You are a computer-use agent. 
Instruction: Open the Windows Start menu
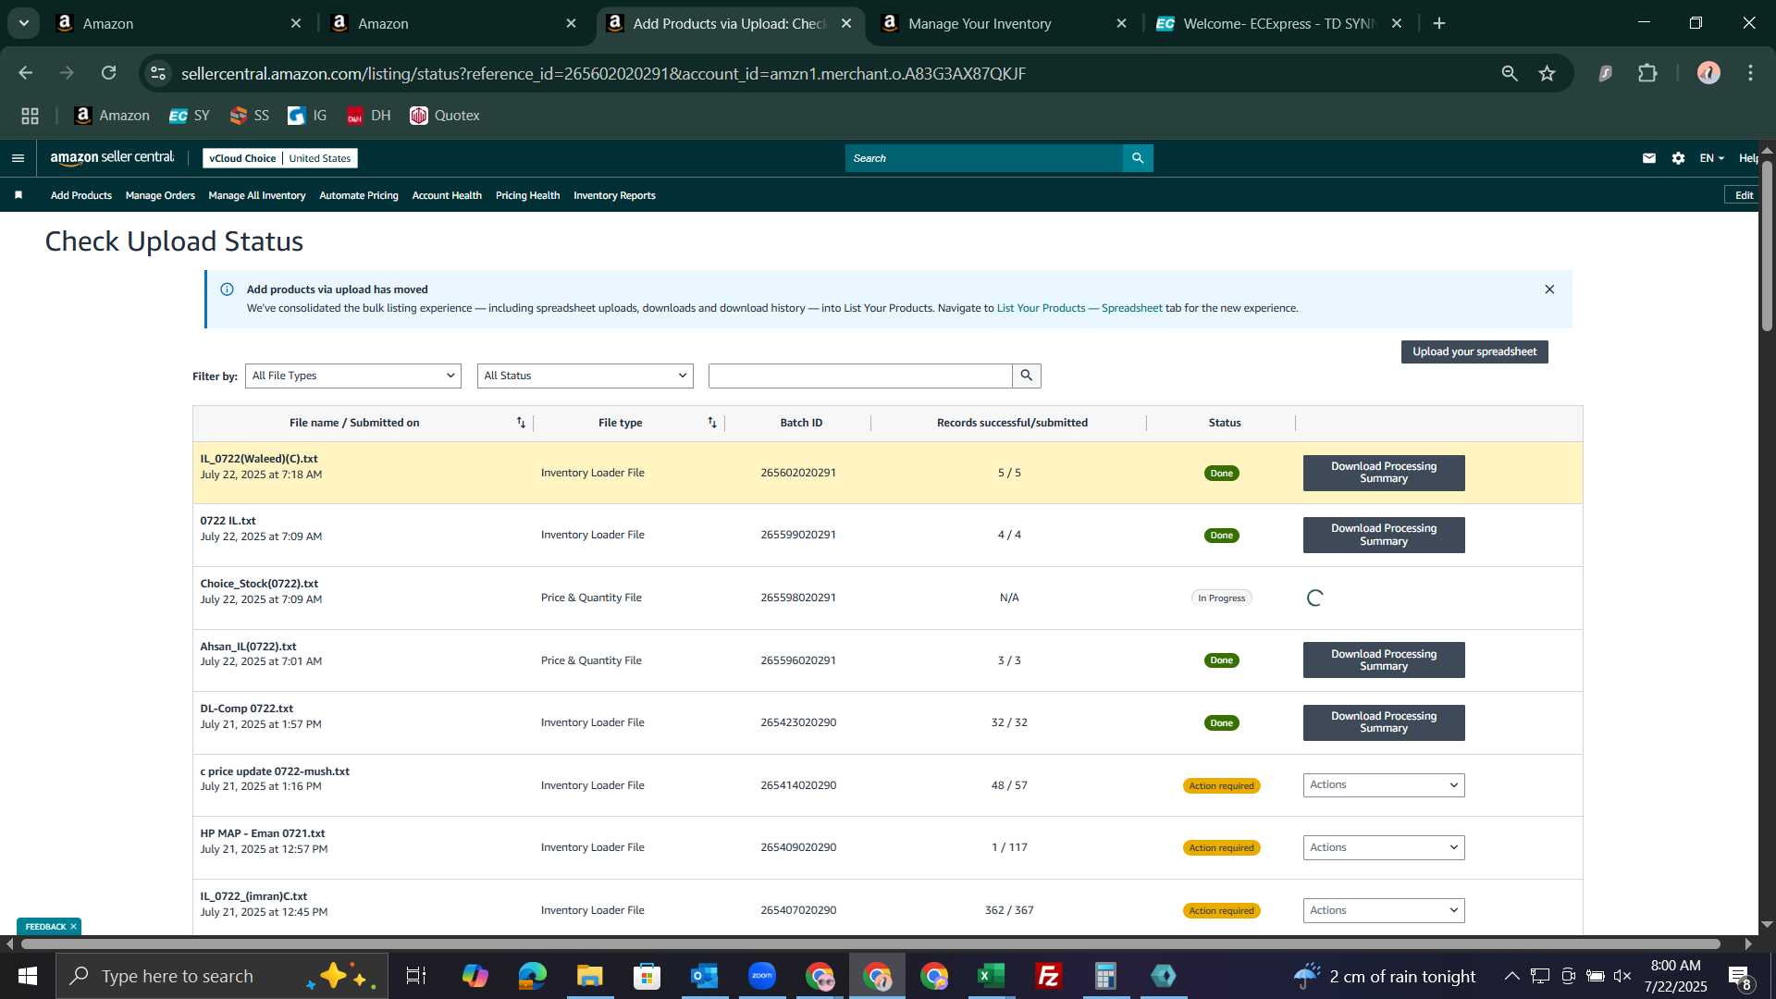(x=27, y=976)
